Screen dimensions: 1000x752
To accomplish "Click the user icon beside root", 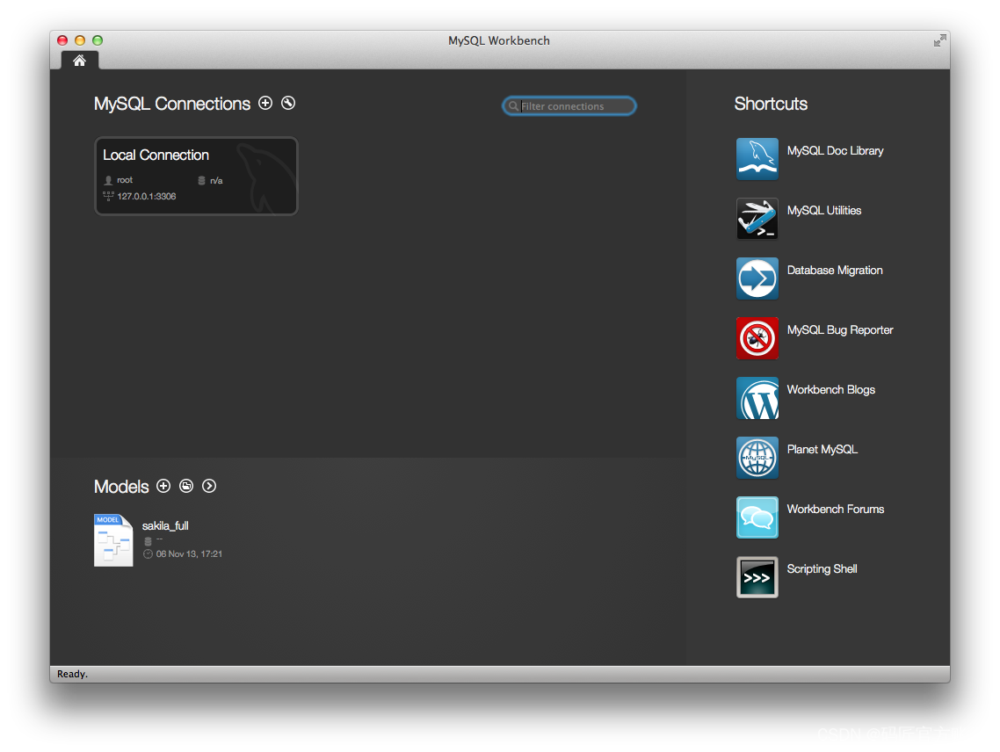I will tap(108, 180).
